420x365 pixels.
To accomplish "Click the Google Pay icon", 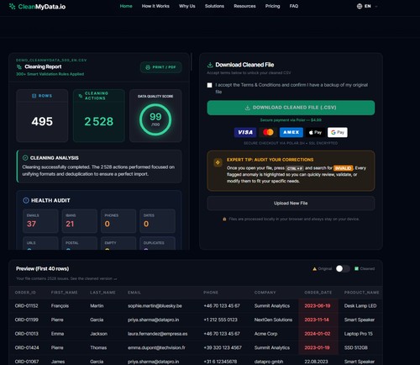I will (338, 132).
